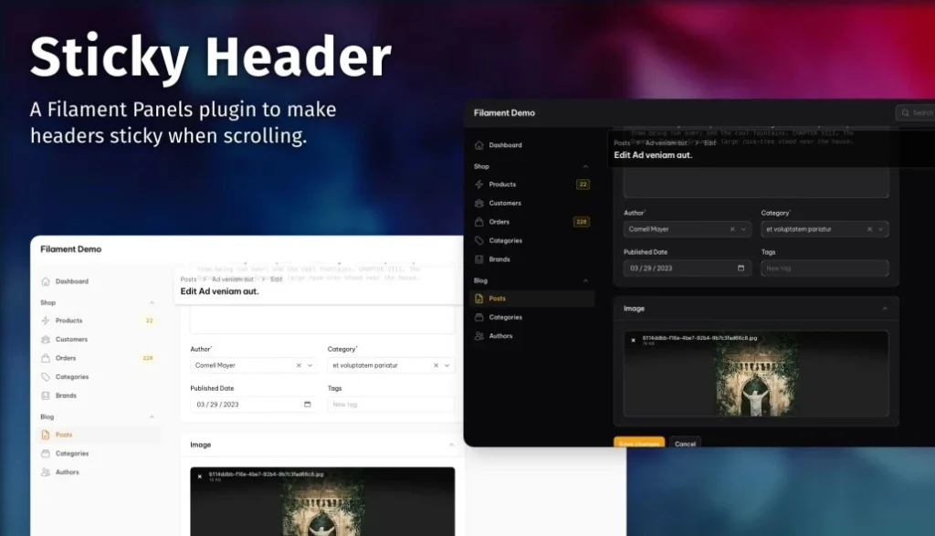This screenshot has height=536, width=935.
Task: Click blog Categories icon in dark window
Action: [x=478, y=317]
